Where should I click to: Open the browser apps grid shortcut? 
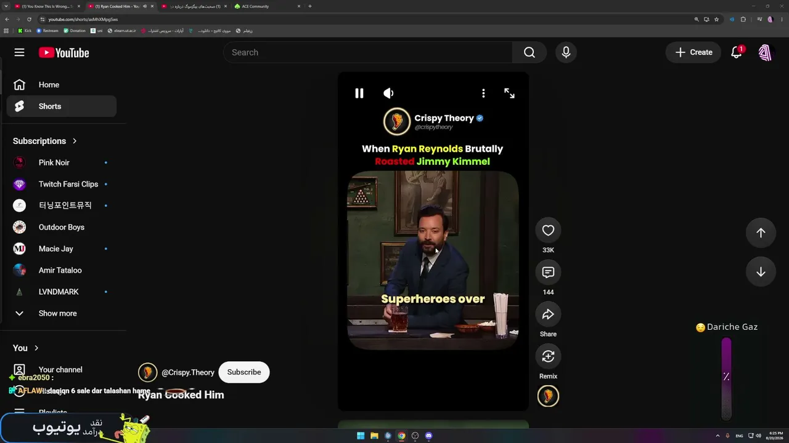7,31
